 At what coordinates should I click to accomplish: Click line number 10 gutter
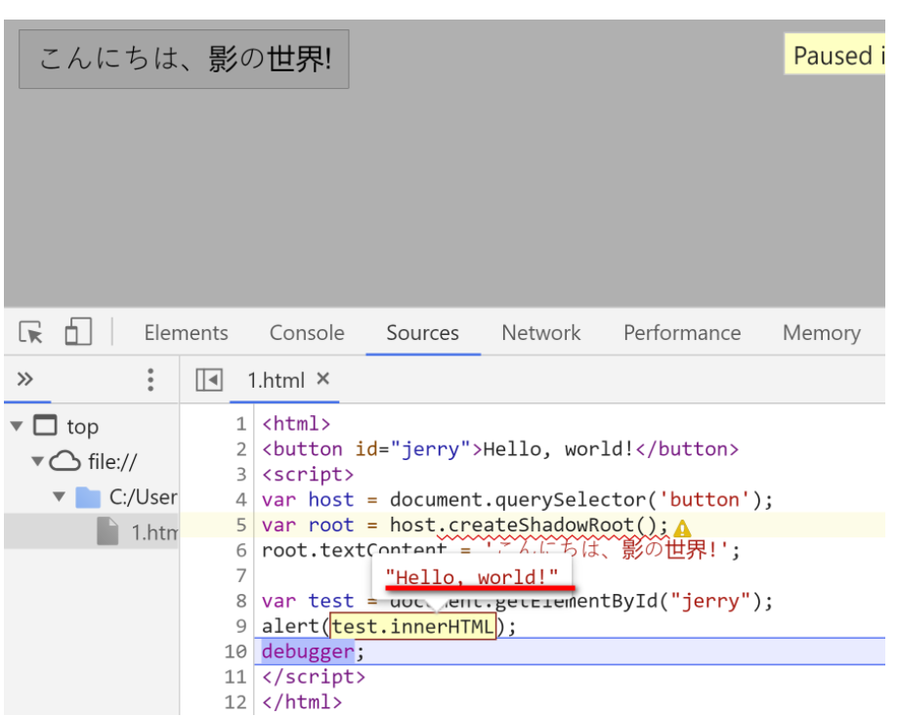click(x=235, y=652)
